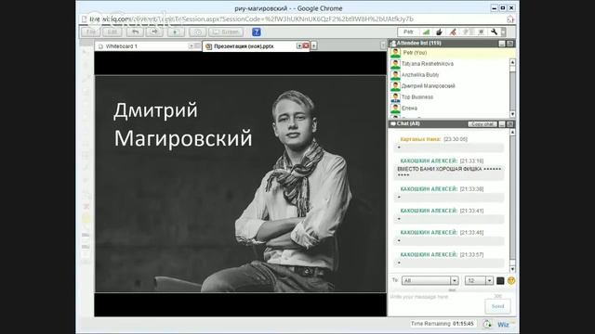Click the red microphone icon in toolbar
The width and height of the screenshot is (595, 334).
click(x=453, y=32)
